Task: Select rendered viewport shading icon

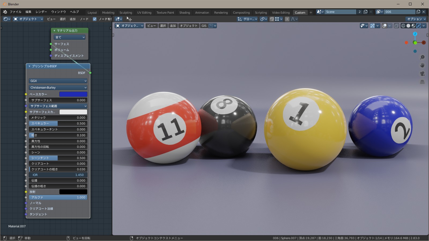Action: click(419, 26)
